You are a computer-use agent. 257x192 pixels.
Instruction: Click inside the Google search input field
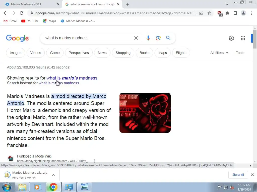(x=89, y=38)
